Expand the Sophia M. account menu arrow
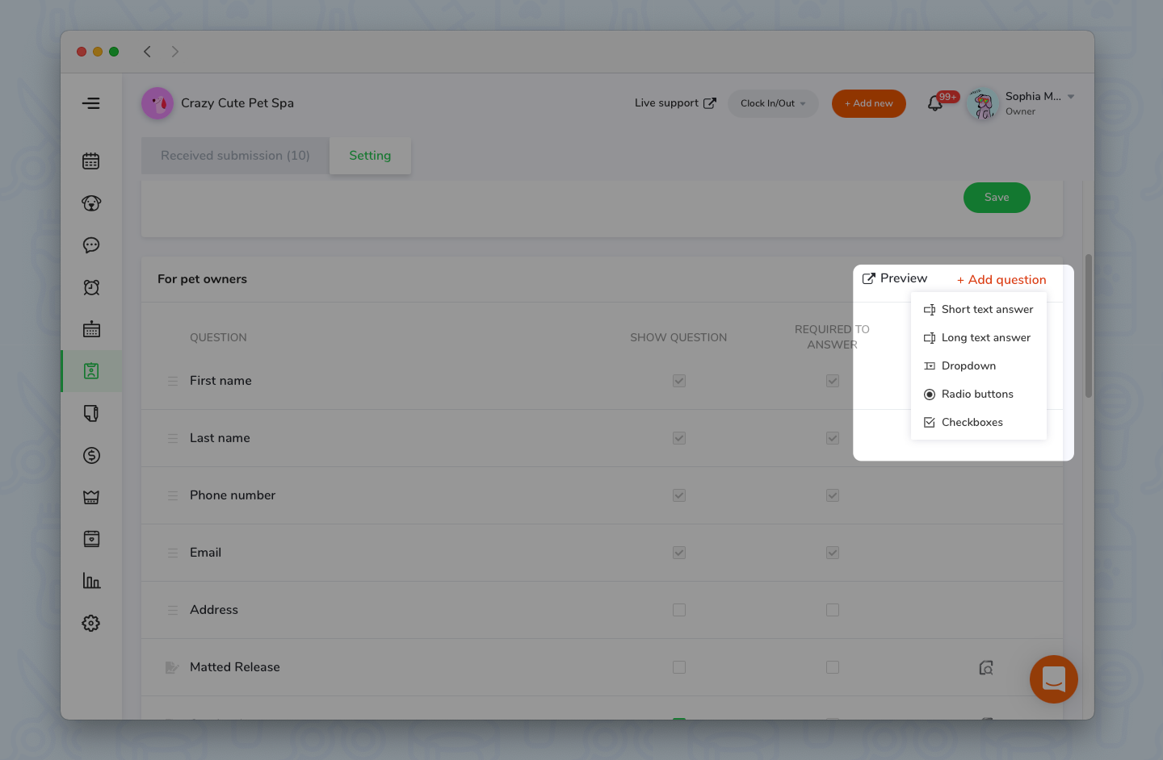The image size is (1163, 760). tap(1071, 97)
